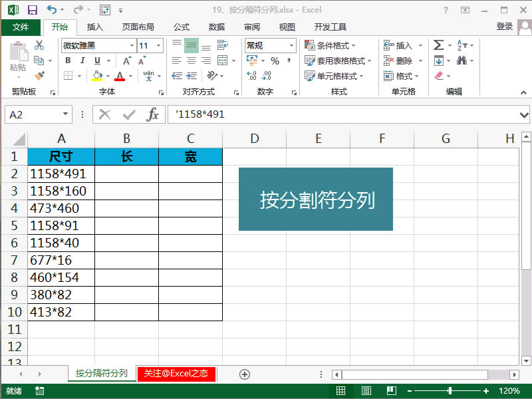Screen dimensions: 532x399
Task: Click the fill color bucket icon
Action: (x=97, y=75)
